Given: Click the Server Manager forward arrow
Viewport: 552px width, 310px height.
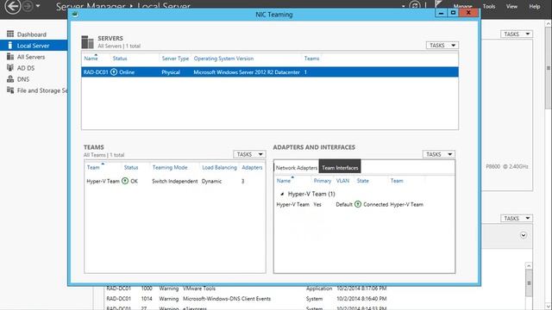Looking at the screenshot, I should 28,6.
